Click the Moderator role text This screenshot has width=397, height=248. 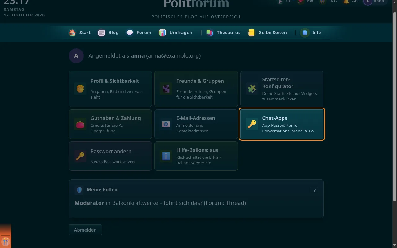[89, 203]
